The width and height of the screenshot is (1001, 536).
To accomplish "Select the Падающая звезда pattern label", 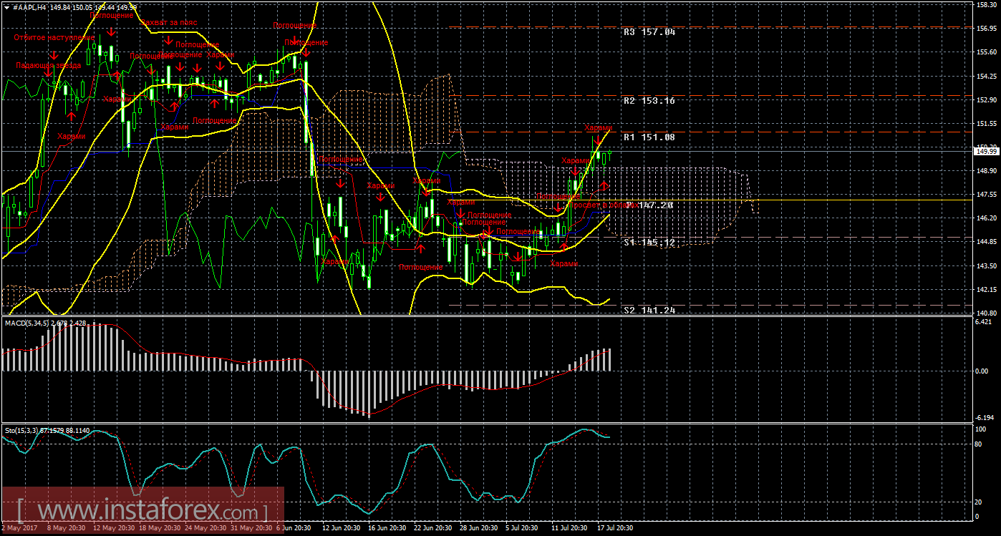I will coord(48,64).
